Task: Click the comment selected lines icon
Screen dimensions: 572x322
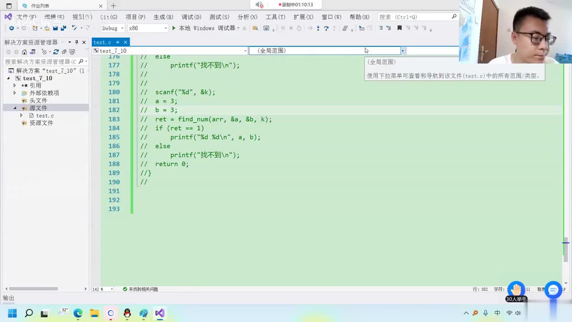Action: click(x=381, y=28)
